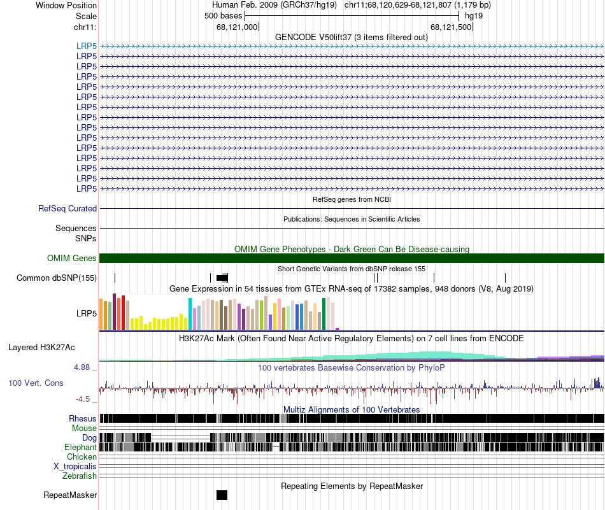This screenshot has width=605, height=510.
Task: Open OMIM Gene Phenotypes track title
Action: coord(352,249)
